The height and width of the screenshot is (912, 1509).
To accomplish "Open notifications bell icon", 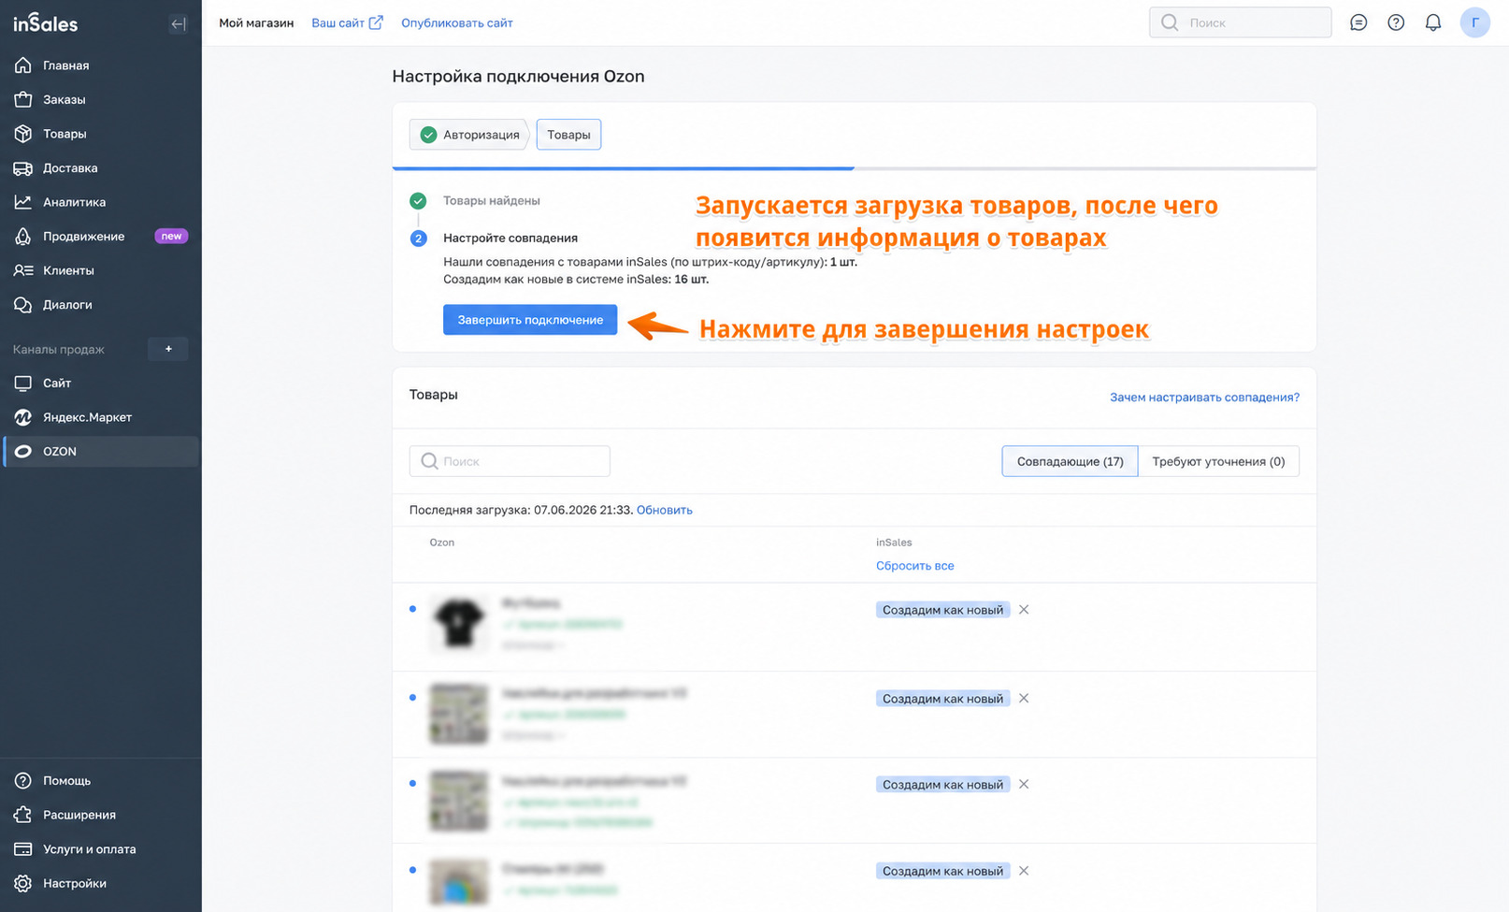I will pos(1433,22).
